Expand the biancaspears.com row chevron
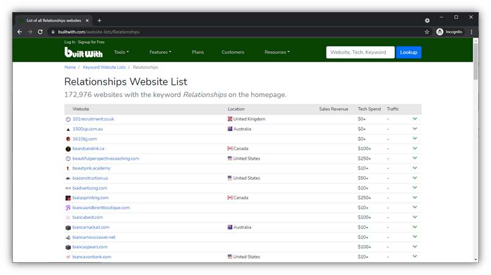The height and width of the screenshot is (275, 491). [x=415, y=246]
